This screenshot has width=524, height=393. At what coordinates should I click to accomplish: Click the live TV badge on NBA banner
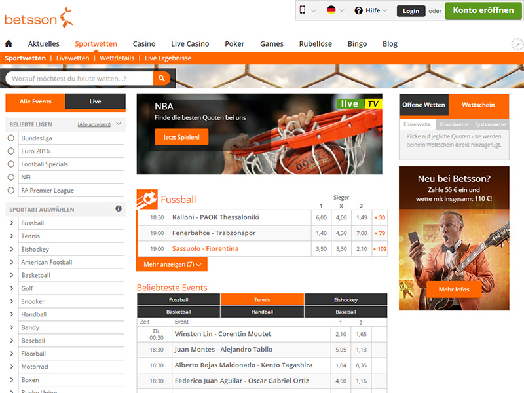tap(359, 104)
